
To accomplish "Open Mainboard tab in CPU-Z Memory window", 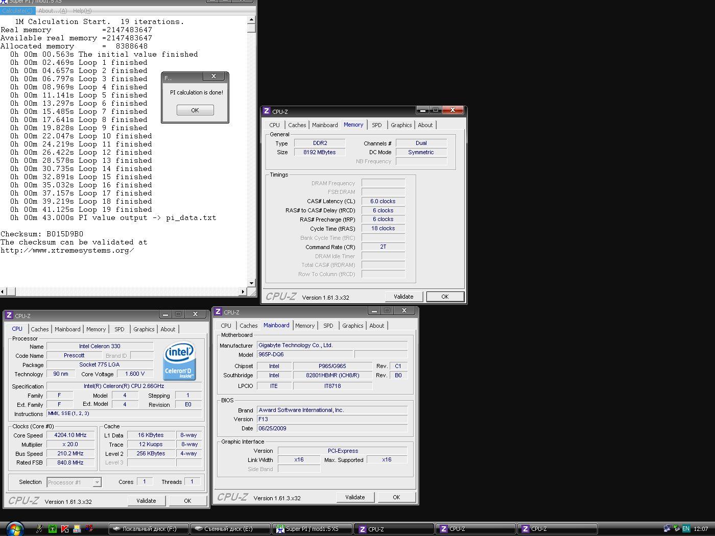I will point(325,125).
